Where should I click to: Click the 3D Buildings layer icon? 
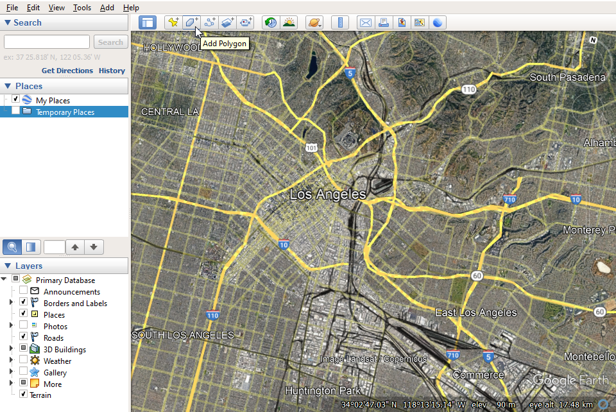point(35,348)
